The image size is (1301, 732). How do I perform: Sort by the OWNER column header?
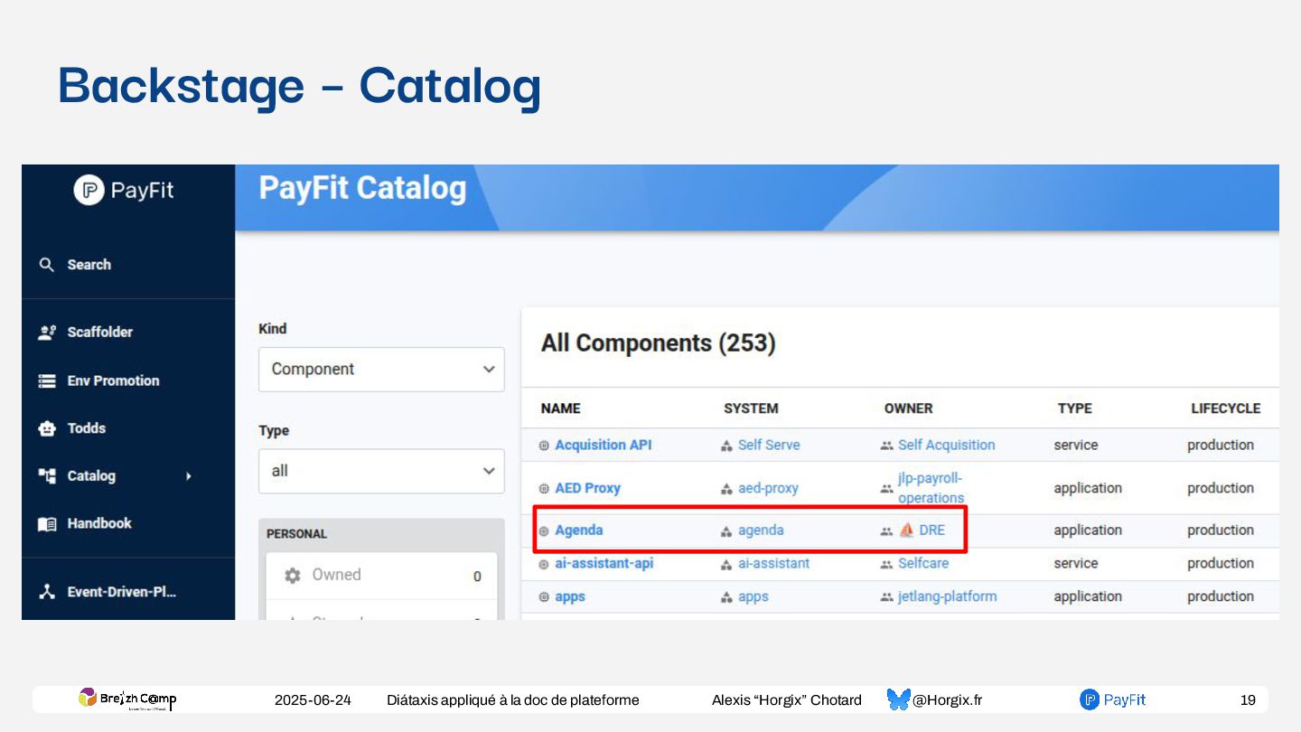click(908, 408)
